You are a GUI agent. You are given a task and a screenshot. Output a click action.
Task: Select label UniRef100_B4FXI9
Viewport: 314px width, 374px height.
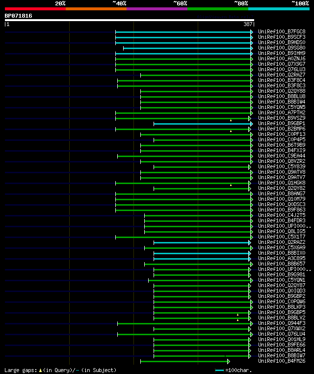point(282,151)
